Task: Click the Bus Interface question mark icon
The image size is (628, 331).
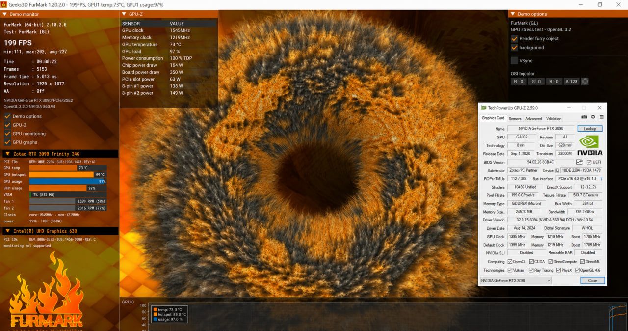Action: point(602,179)
